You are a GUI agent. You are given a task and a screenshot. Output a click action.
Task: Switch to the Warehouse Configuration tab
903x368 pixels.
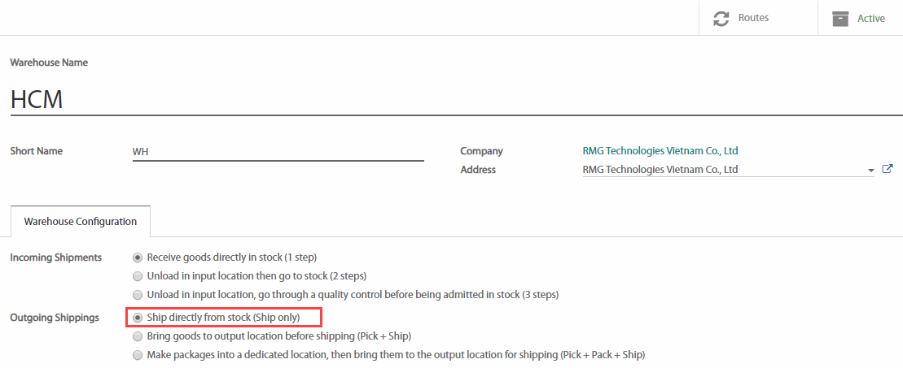[x=81, y=221]
